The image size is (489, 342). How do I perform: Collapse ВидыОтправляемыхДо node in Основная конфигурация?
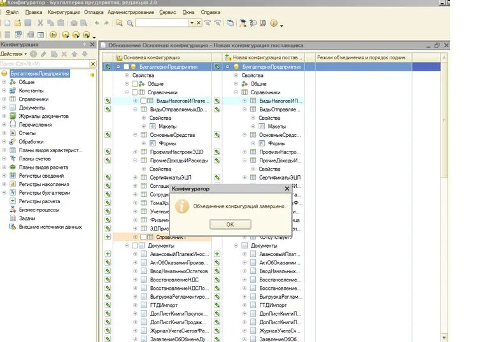pos(136,109)
